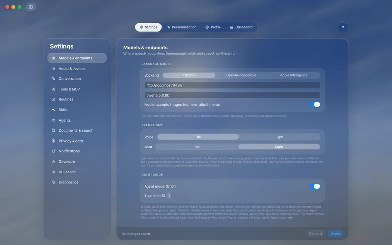
Task: Open Agents settings
Action: point(77,120)
